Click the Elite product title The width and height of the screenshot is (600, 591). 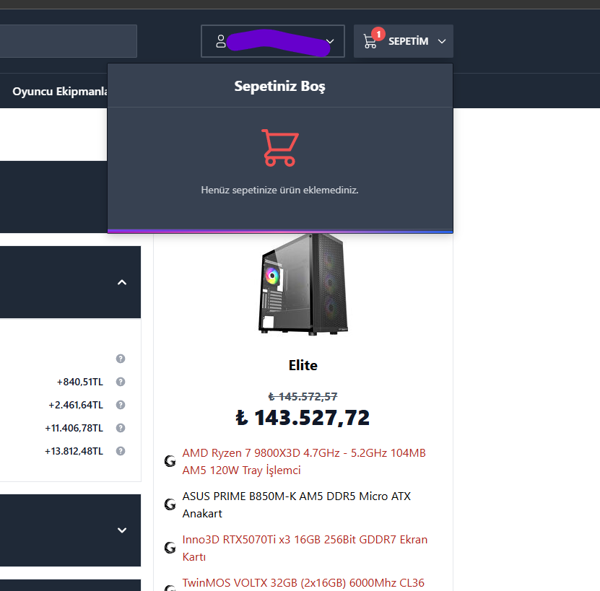(303, 365)
